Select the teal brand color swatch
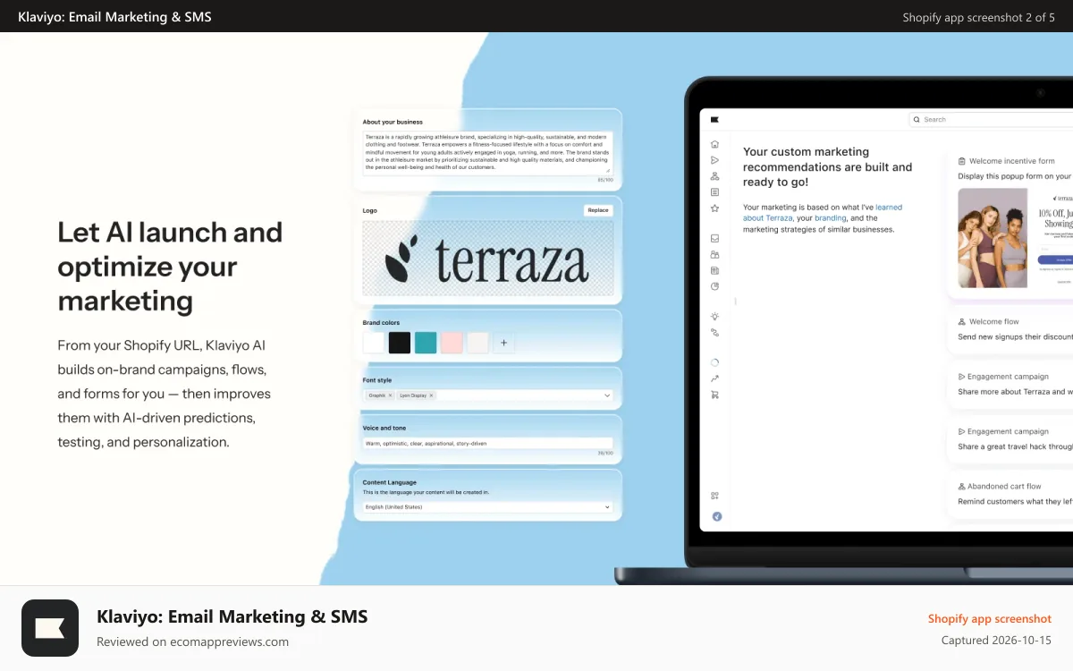 (426, 343)
